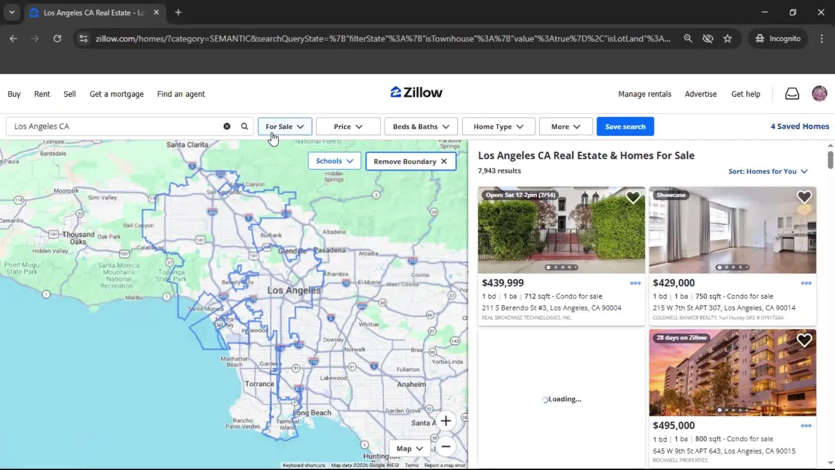Zoom in on the map with plus icon
The image size is (835, 470).
point(446,421)
